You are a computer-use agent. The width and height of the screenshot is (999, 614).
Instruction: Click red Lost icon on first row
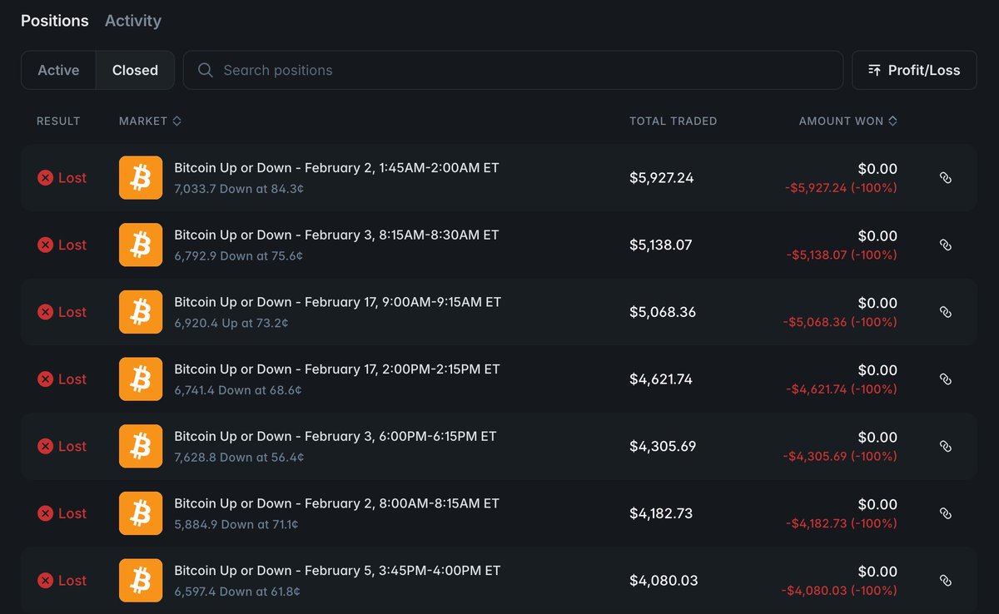45,177
